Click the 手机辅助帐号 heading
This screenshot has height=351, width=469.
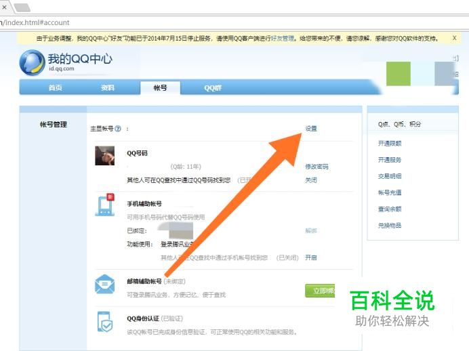click(x=144, y=203)
